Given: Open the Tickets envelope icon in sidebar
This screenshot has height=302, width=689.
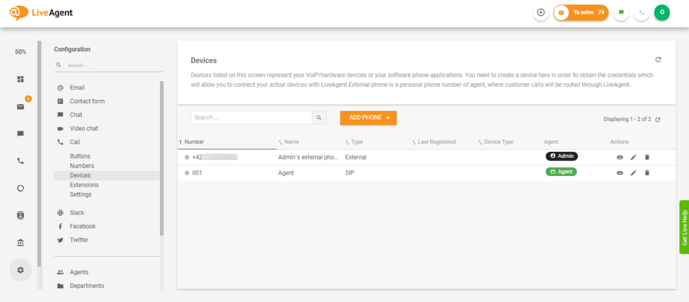Looking at the screenshot, I should point(20,107).
